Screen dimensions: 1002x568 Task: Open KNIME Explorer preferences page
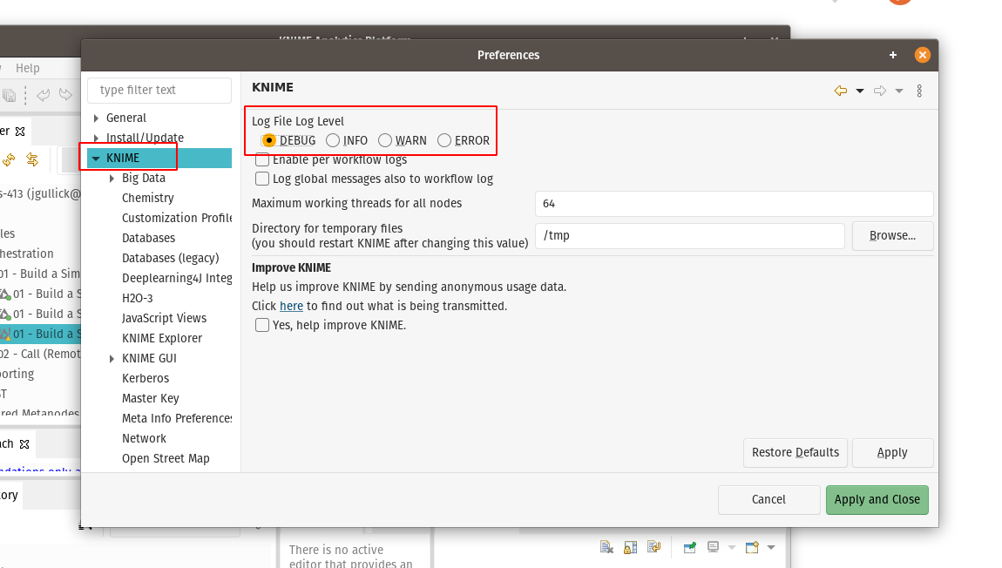tap(162, 338)
